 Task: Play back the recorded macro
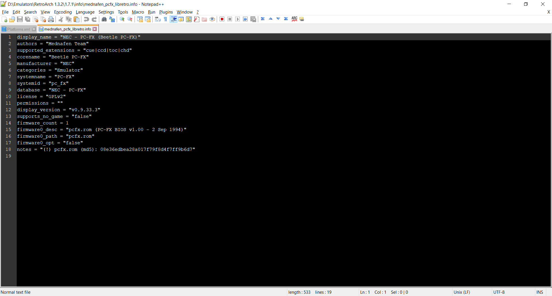coord(237,19)
